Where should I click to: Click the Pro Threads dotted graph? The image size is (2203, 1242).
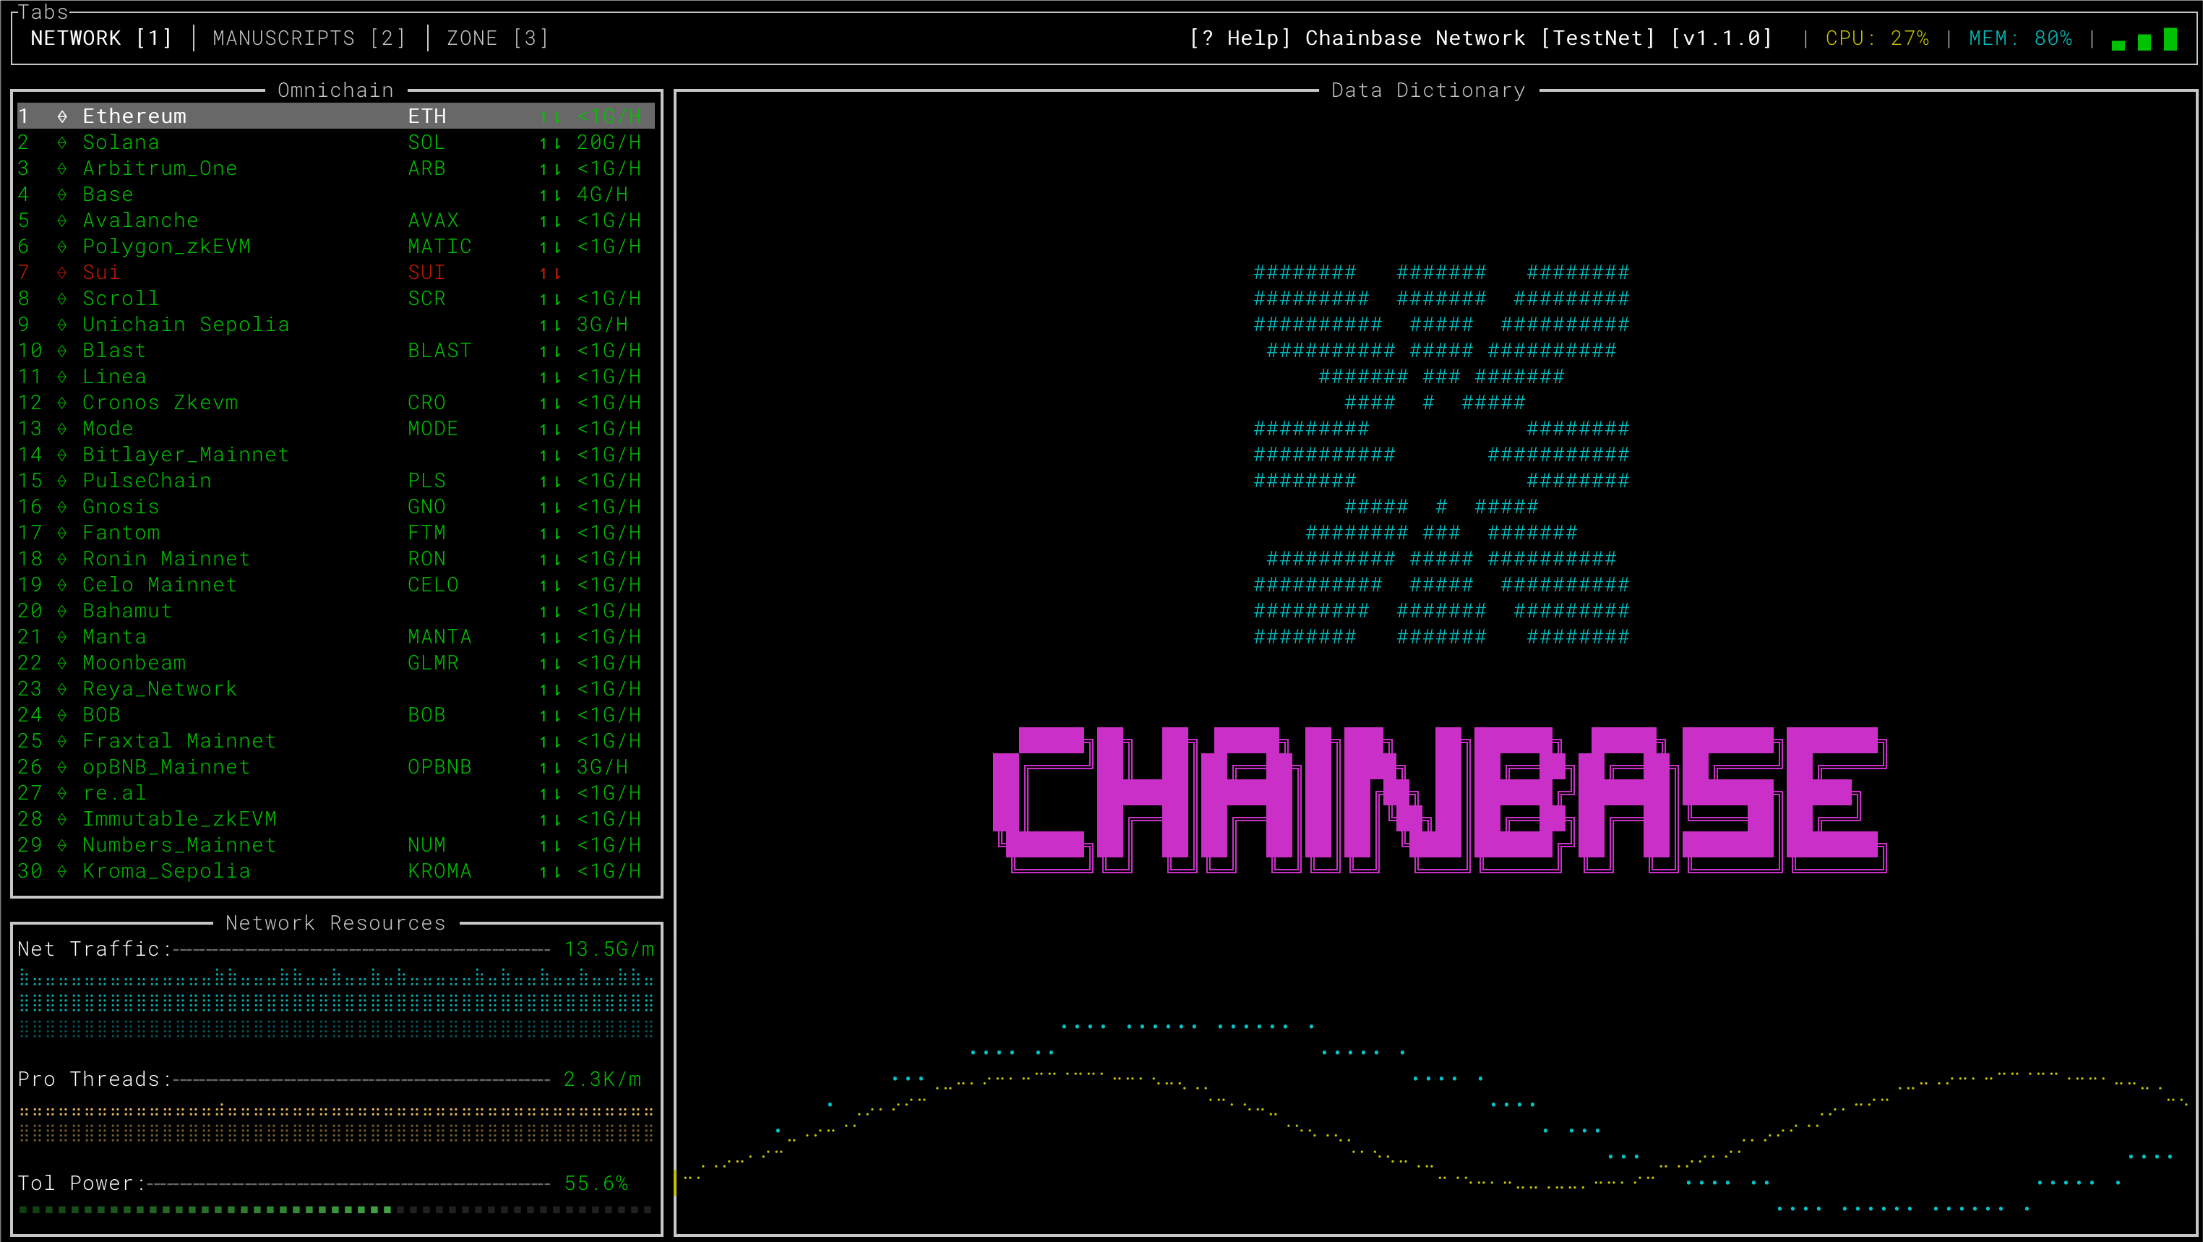[x=335, y=1124]
